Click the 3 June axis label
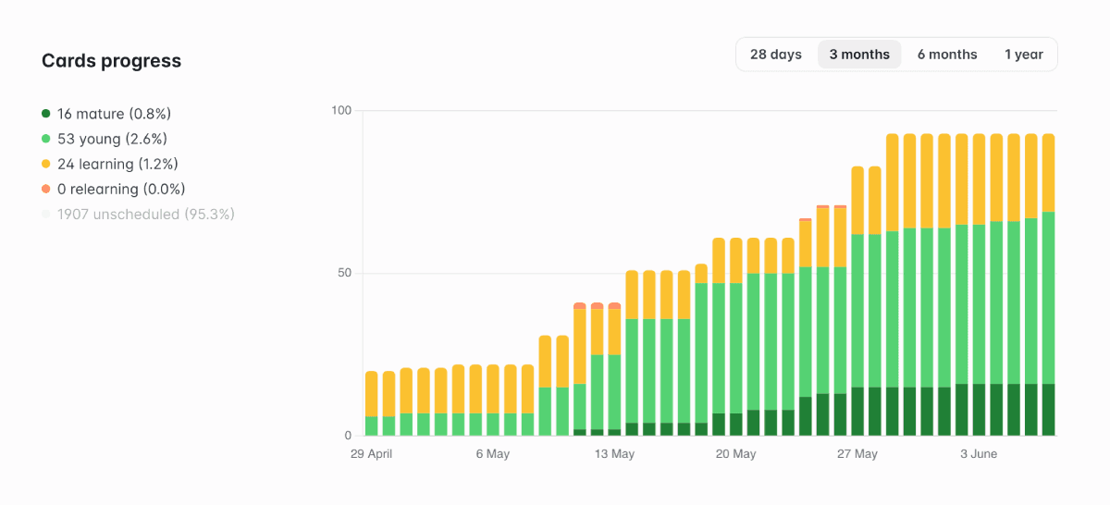Image resolution: width=1110 pixels, height=505 pixels. pyautogui.click(x=979, y=454)
